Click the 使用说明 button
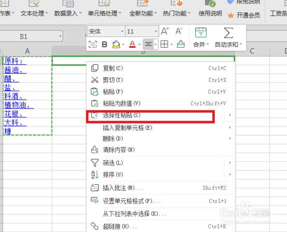This screenshot has width=287, height=232. click(x=210, y=13)
